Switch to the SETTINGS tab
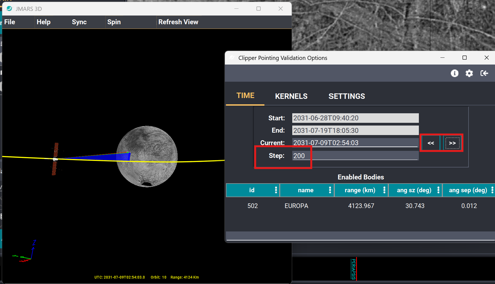 click(x=347, y=96)
